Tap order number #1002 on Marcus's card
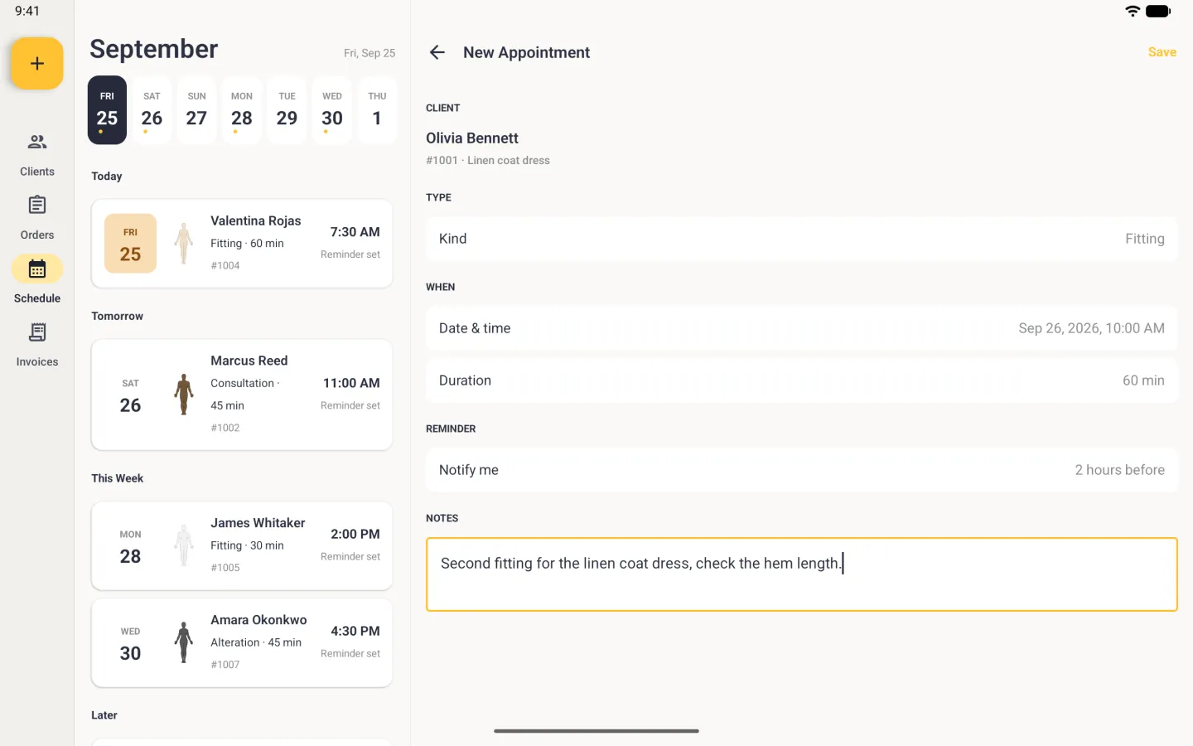Screen dimensions: 1193x746 tap(225, 429)
